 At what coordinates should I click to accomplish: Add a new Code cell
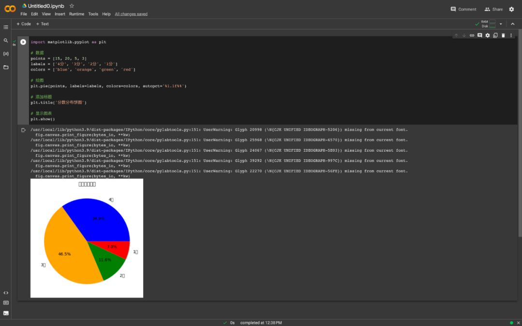[24, 24]
